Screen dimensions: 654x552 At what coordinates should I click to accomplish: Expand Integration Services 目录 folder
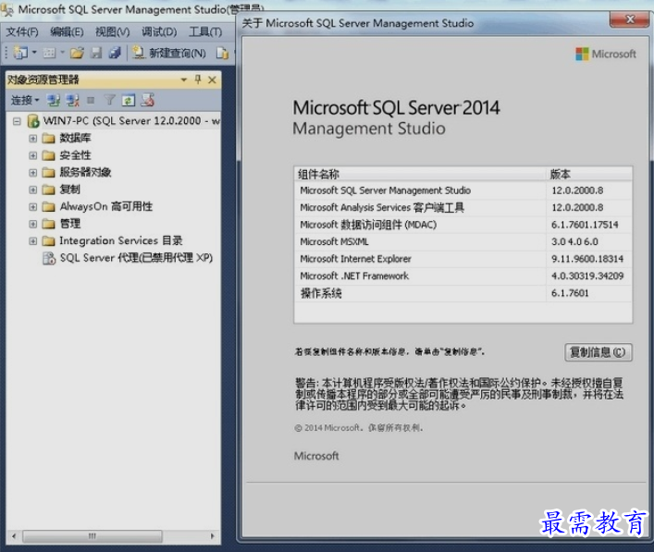coord(33,241)
